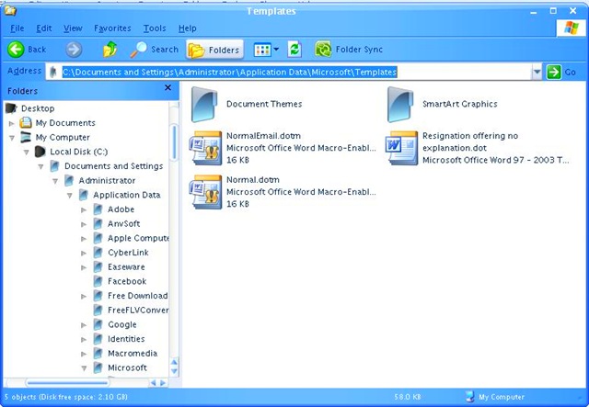Select the Facebook folder in tree
This screenshot has height=407, width=589.
tap(127, 281)
